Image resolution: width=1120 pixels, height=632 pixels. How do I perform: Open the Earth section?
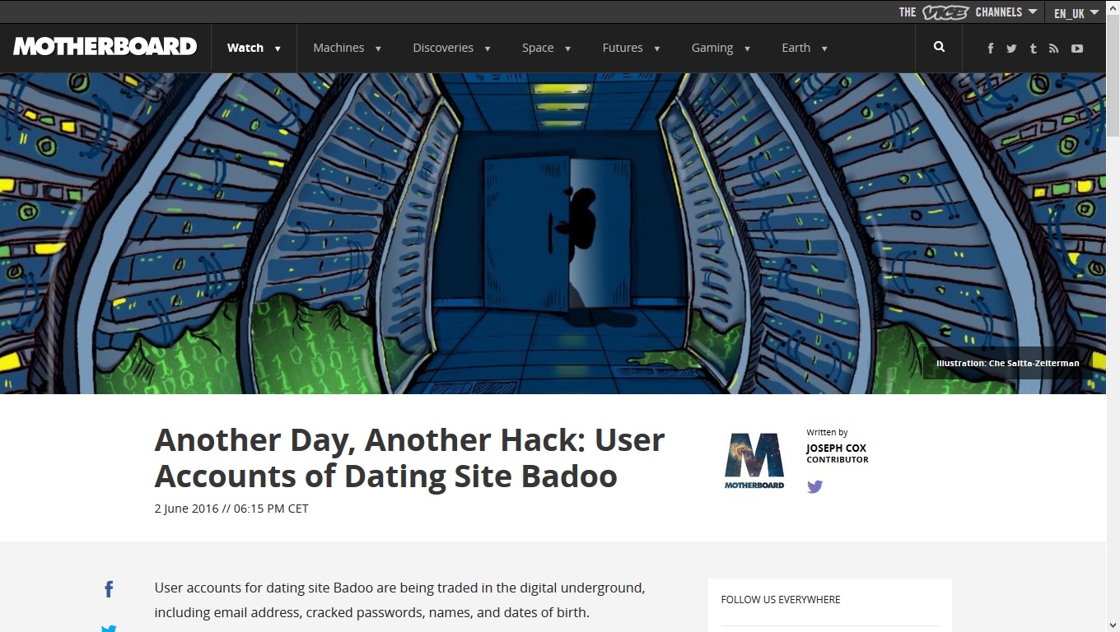coord(796,48)
